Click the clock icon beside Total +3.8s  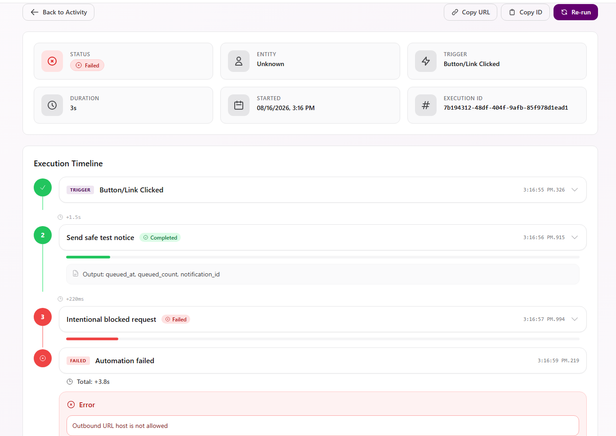pyautogui.click(x=70, y=382)
